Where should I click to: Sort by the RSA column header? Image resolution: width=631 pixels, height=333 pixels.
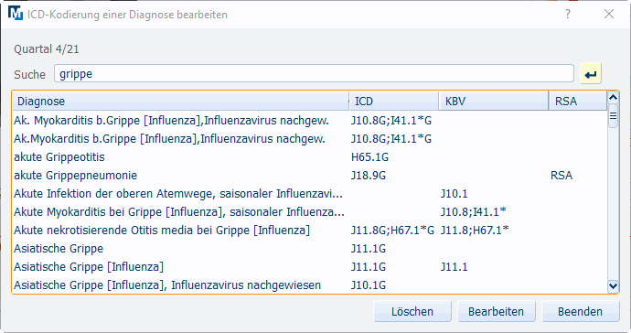pyautogui.click(x=578, y=101)
